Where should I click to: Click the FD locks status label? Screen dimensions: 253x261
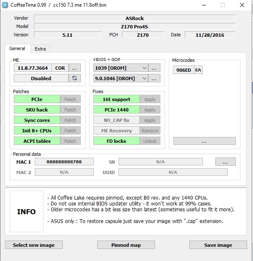coord(116,141)
